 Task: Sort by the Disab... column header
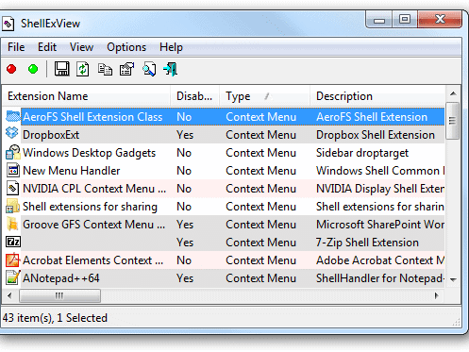195,96
